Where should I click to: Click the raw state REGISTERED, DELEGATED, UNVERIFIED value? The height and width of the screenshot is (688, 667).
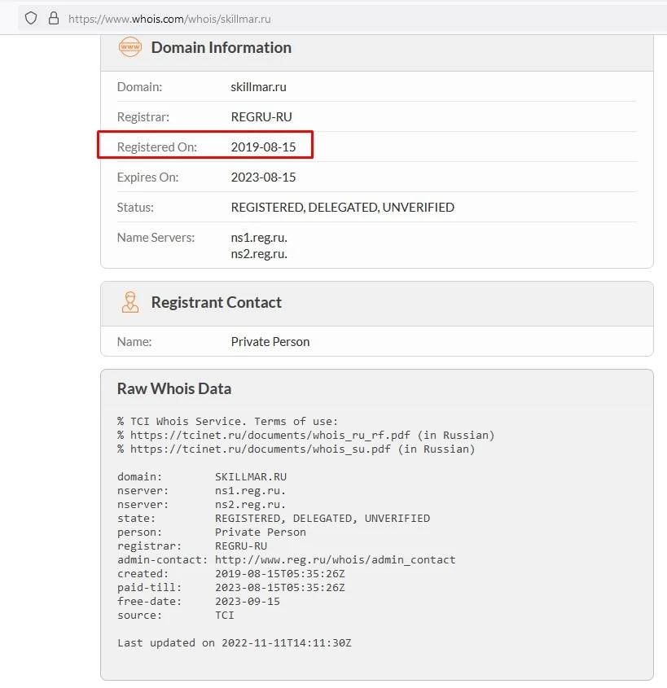(323, 519)
